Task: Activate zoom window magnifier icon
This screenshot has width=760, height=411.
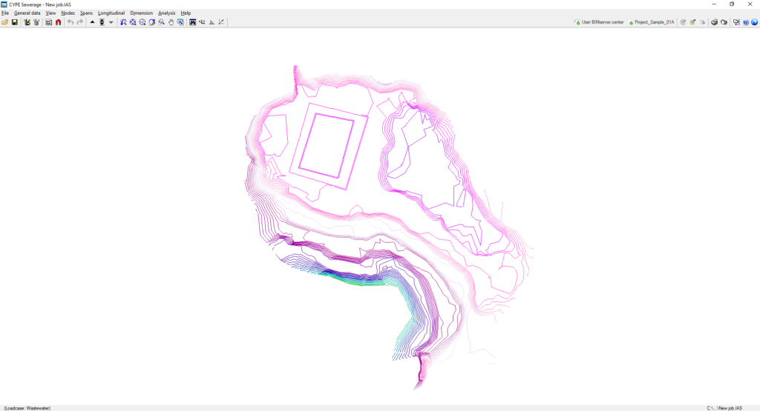Action: (161, 22)
